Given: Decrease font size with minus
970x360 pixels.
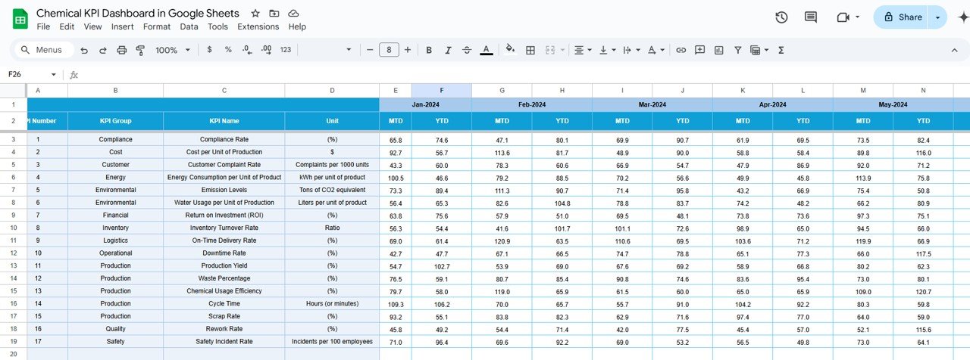Looking at the screenshot, I should coord(370,50).
